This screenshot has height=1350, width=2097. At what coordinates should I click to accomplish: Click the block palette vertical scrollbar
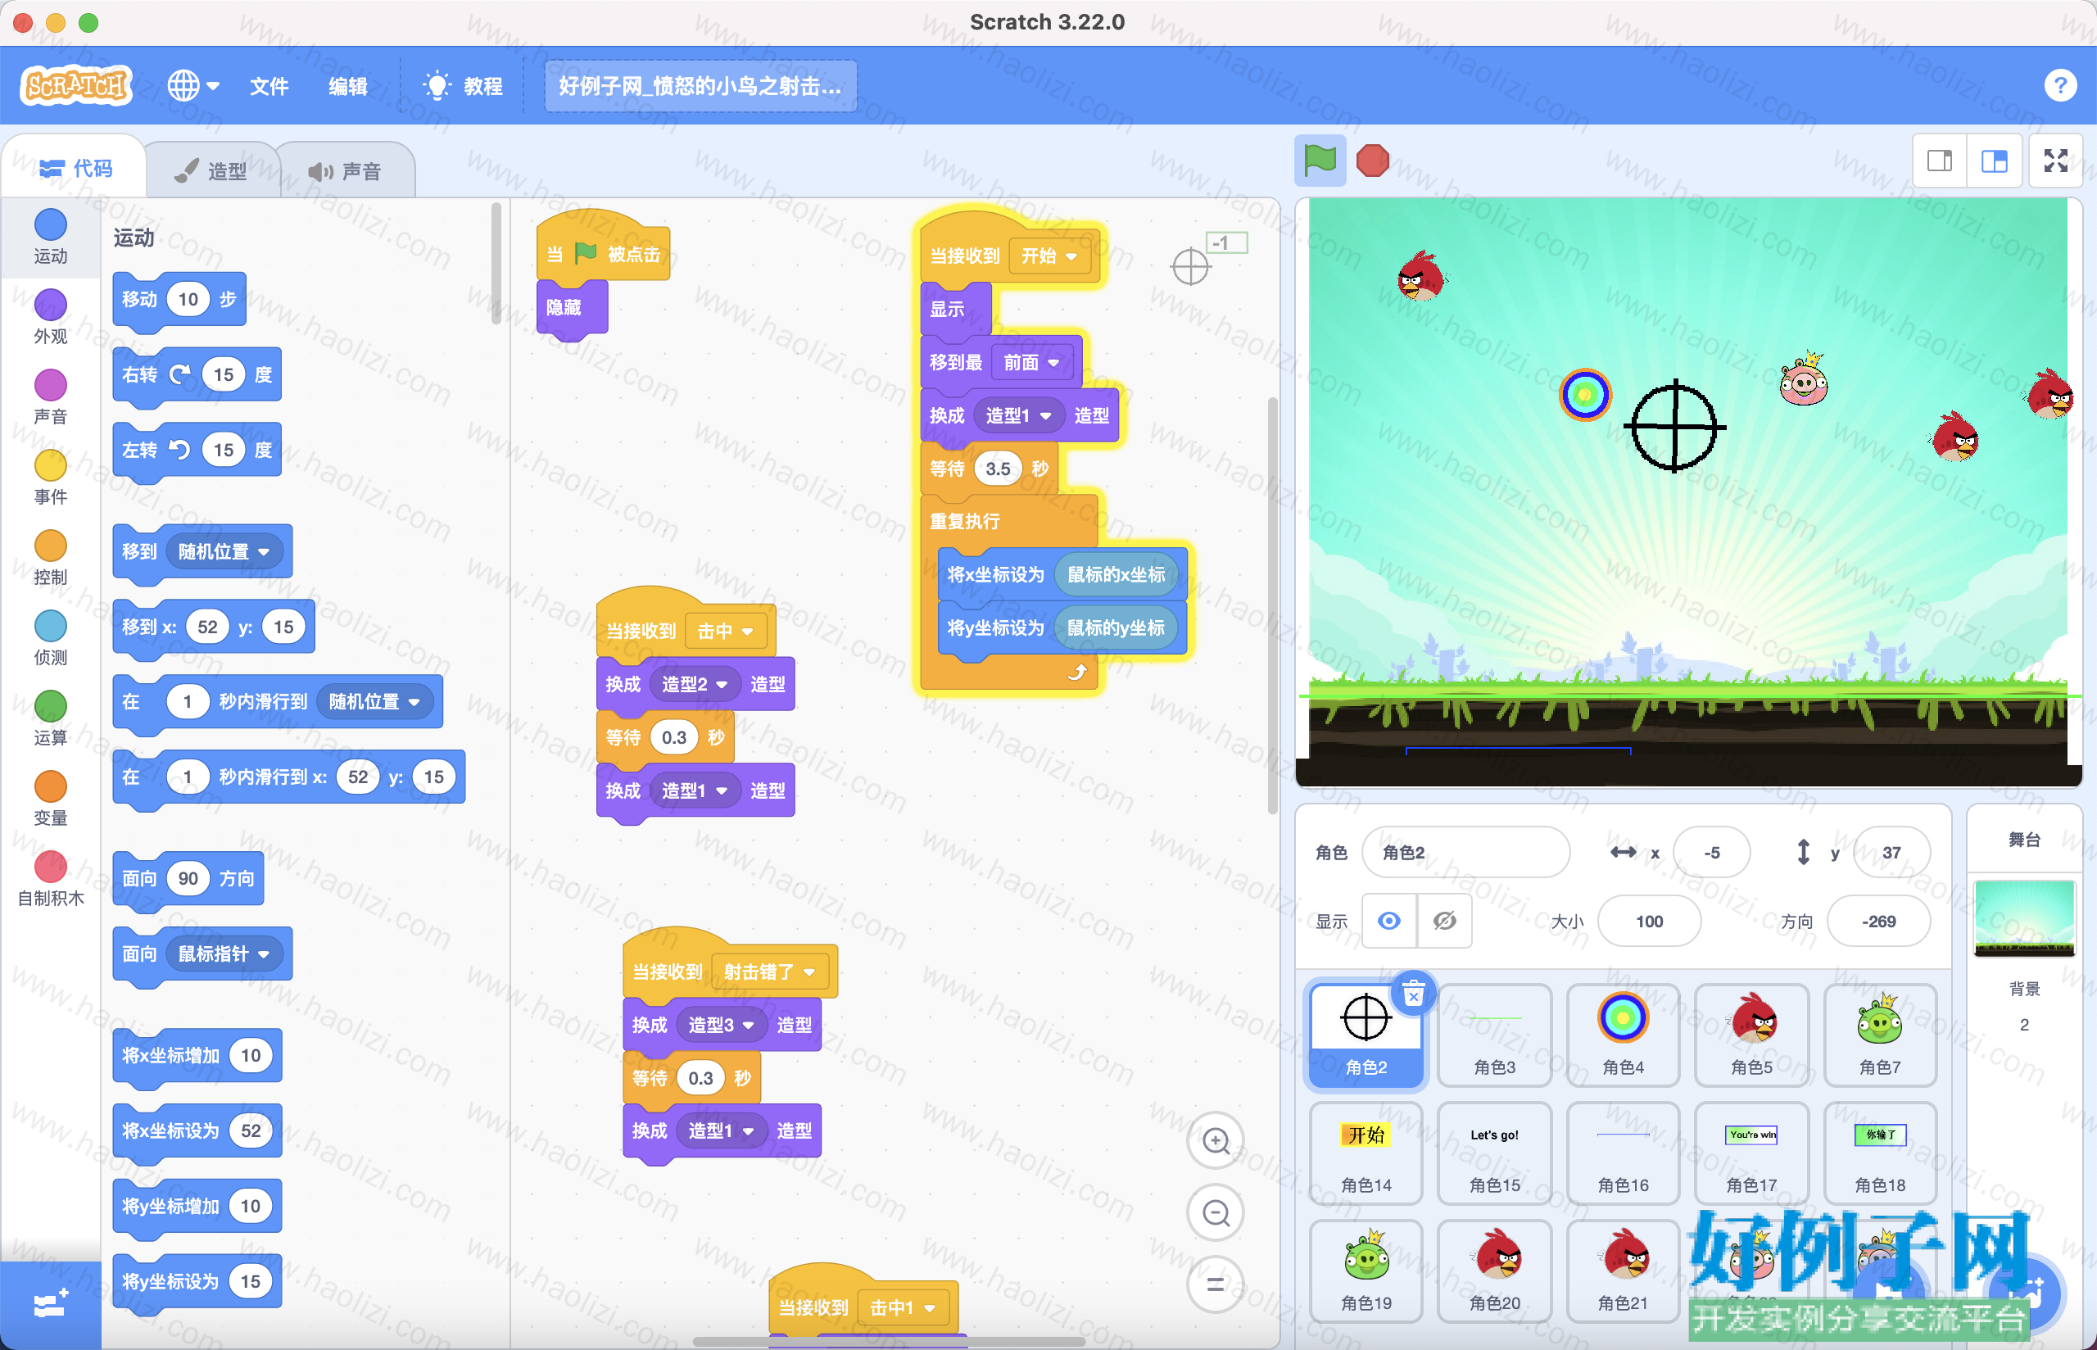[x=496, y=263]
